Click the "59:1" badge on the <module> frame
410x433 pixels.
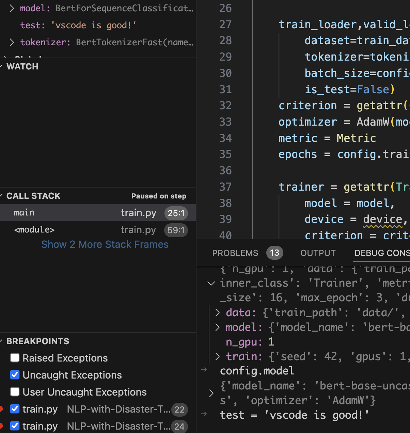176,230
